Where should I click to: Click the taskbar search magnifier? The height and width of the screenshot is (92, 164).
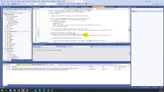tap(6, 90)
